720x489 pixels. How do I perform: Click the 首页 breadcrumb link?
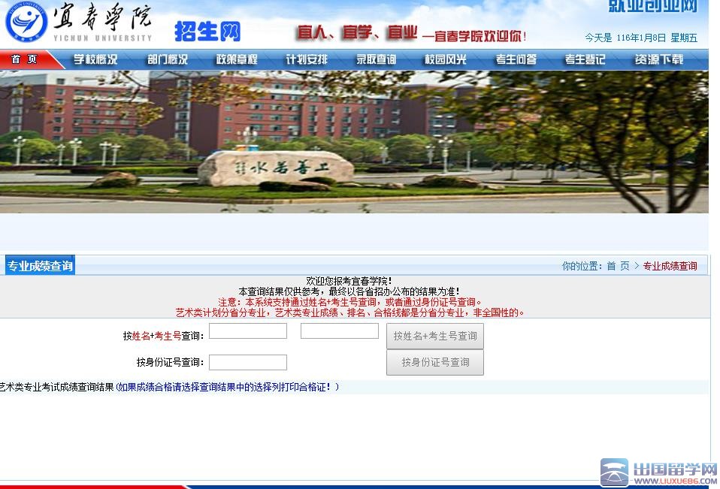tap(618, 266)
